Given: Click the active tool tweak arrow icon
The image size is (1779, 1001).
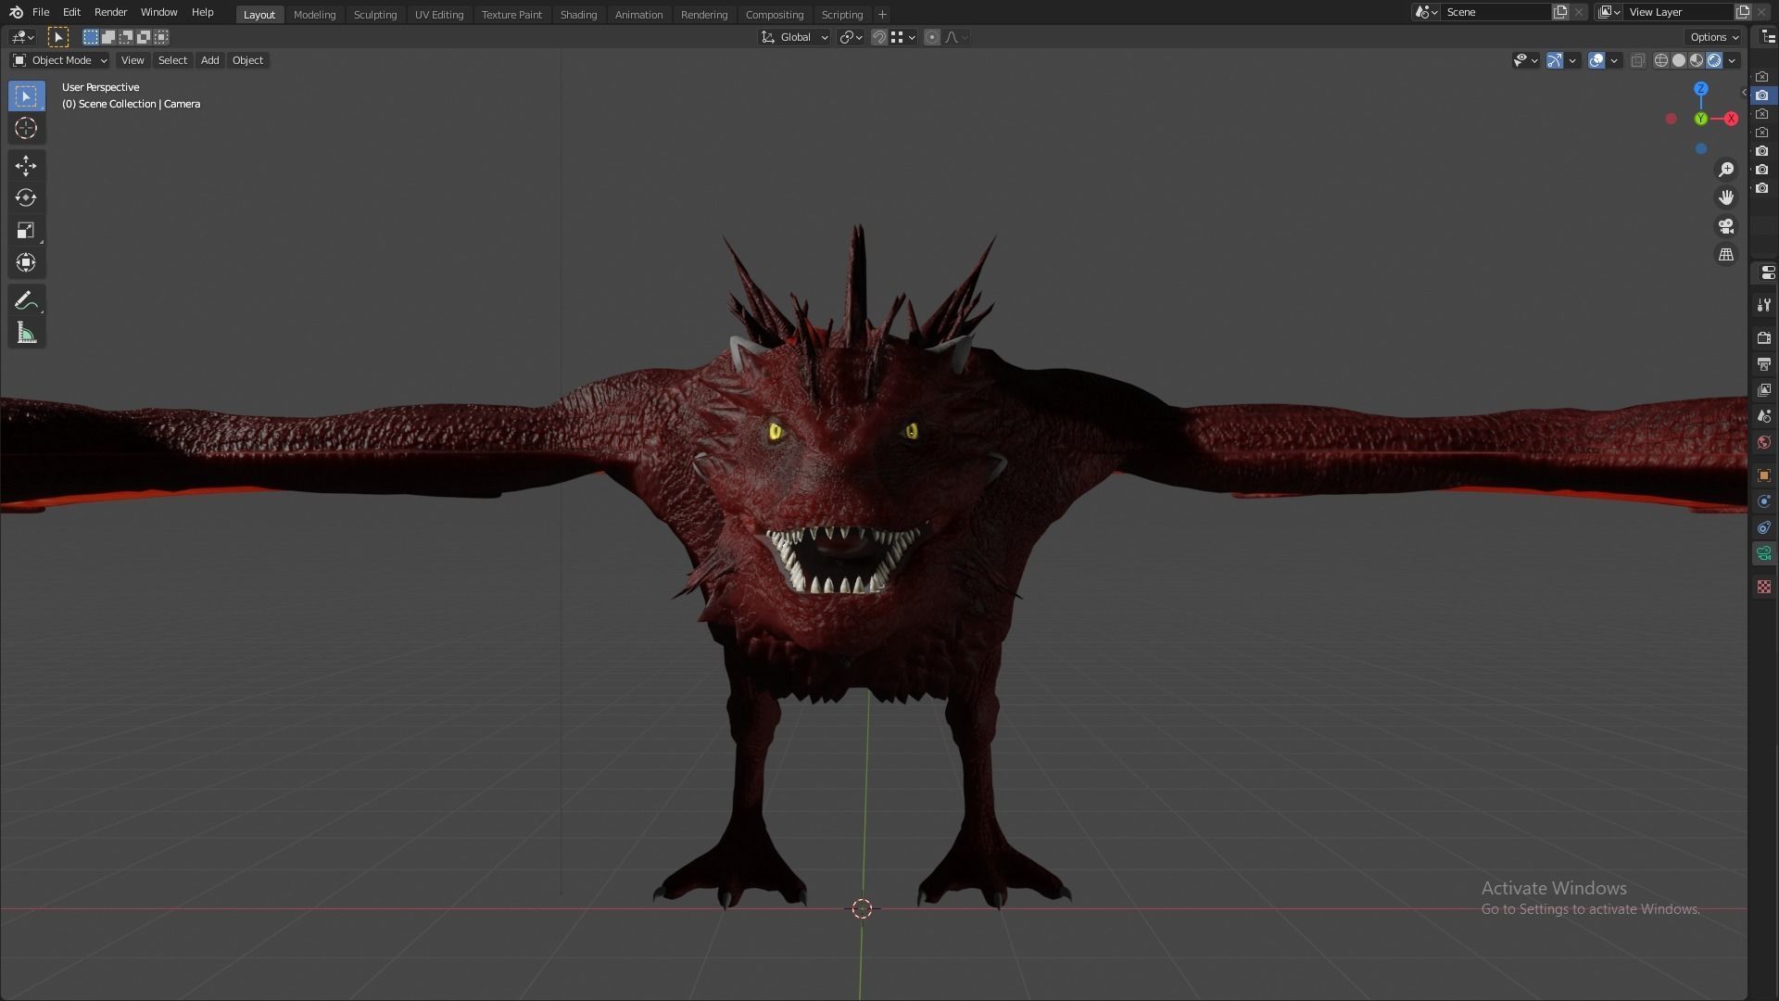Looking at the screenshot, I should 57,37.
